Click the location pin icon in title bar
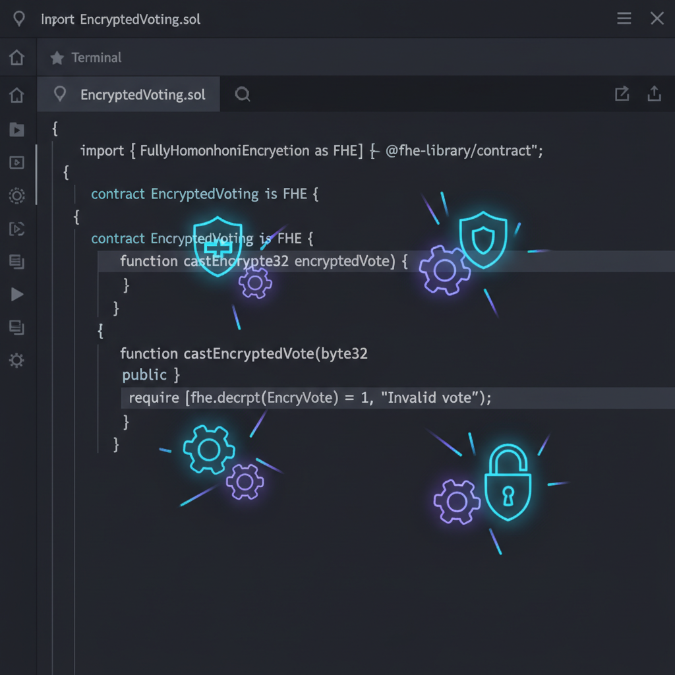 [18, 18]
